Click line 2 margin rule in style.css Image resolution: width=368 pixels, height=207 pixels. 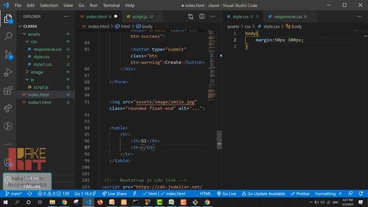pos(279,40)
